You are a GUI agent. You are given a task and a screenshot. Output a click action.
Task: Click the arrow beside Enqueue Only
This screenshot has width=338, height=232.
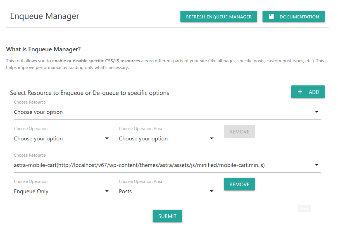click(x=107, y=191)
